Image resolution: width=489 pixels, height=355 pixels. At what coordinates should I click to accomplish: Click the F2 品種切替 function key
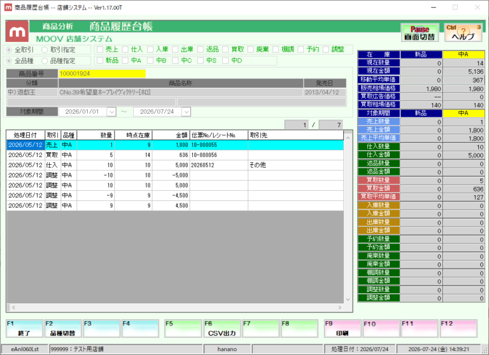(63, 328)
